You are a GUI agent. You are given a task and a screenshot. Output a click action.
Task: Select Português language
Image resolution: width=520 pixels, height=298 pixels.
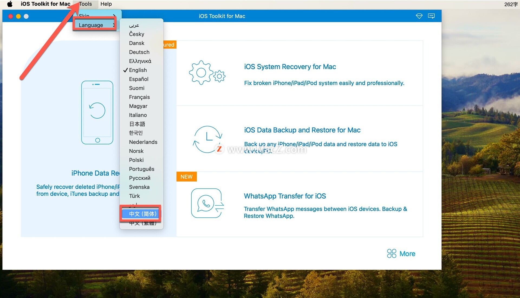tap(142, 169)
